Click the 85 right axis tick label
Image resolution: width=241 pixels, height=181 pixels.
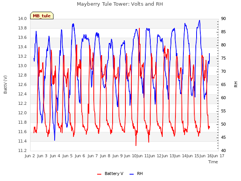[x=223, y=32]
